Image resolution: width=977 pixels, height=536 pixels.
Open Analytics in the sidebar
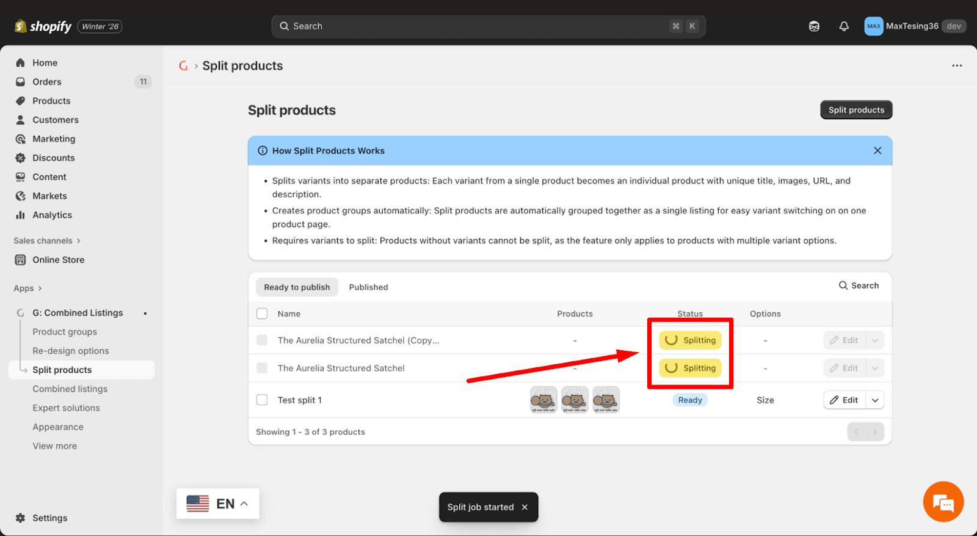pyautogui.click(x=52, y=215)
